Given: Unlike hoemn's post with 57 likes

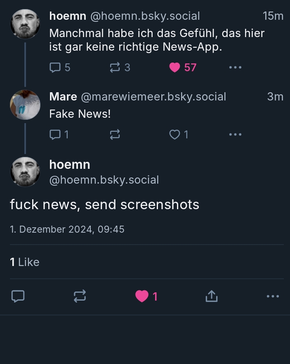Looking at the screenshot, I should (175, 68).
